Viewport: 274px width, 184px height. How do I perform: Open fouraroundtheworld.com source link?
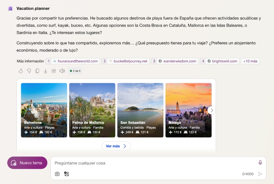73,61
